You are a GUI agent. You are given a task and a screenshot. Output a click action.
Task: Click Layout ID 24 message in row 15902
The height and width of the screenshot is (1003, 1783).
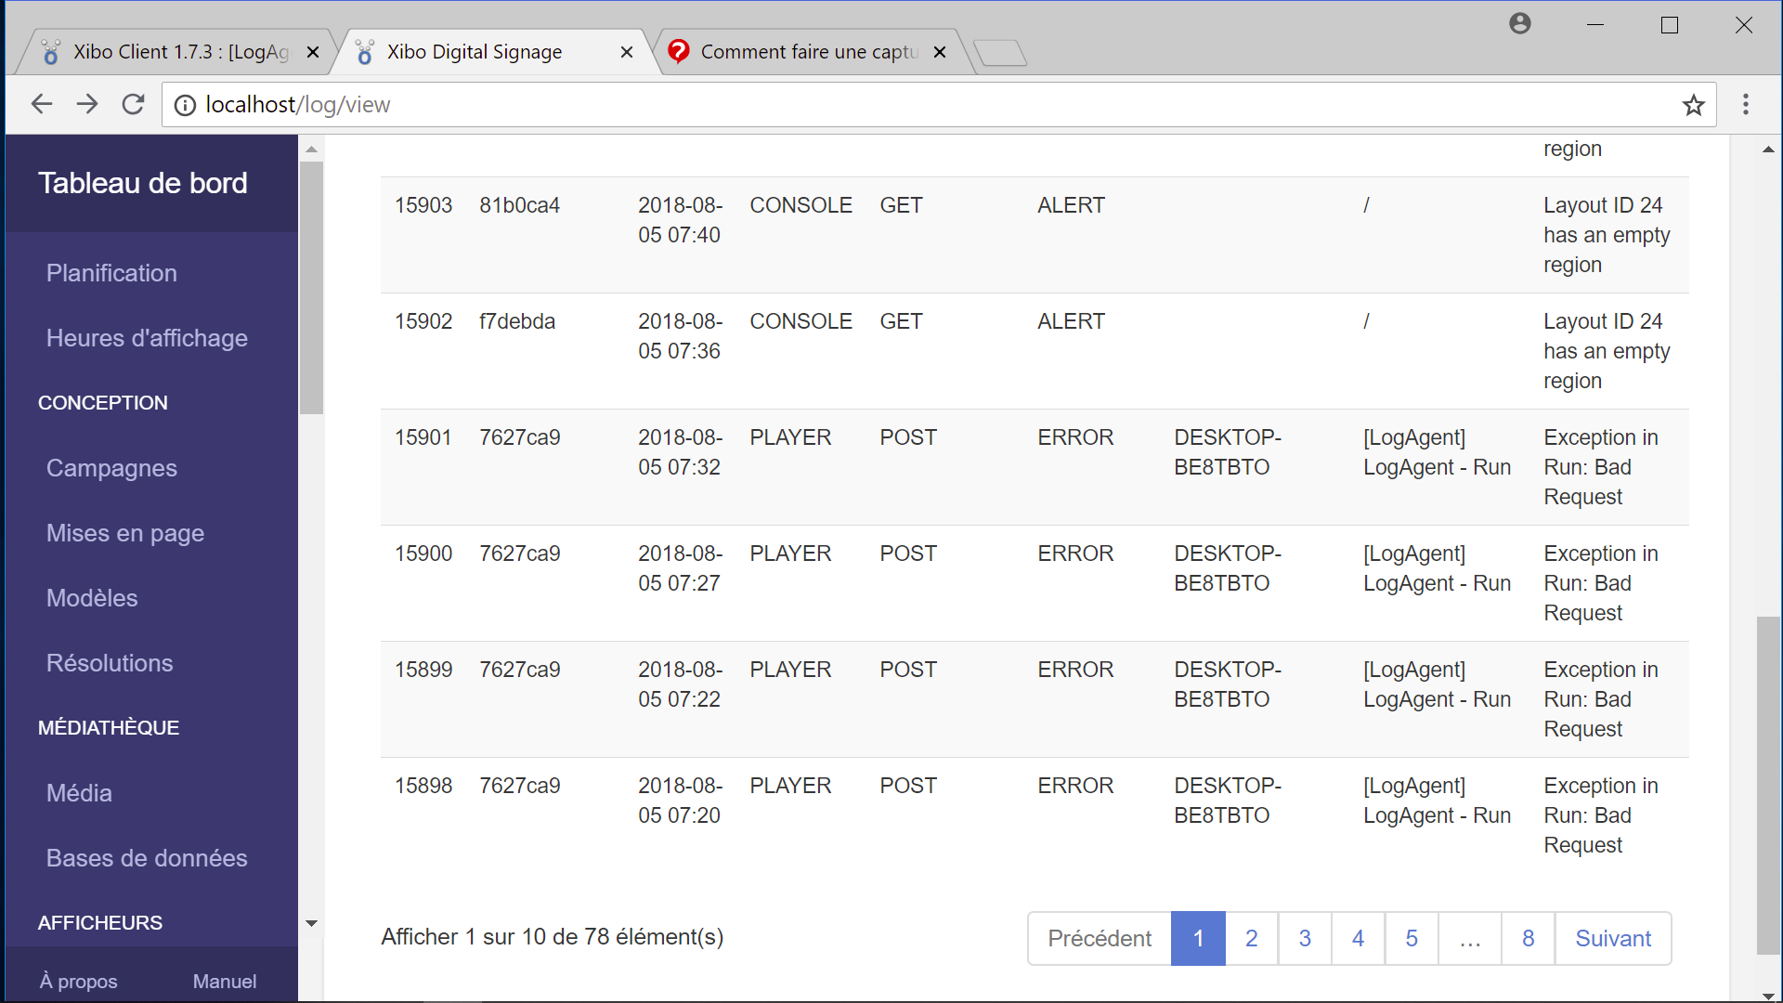click(x=1607, y=351)
